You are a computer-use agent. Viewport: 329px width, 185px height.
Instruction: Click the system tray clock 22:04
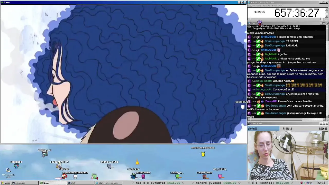click(x=321, y=183)
